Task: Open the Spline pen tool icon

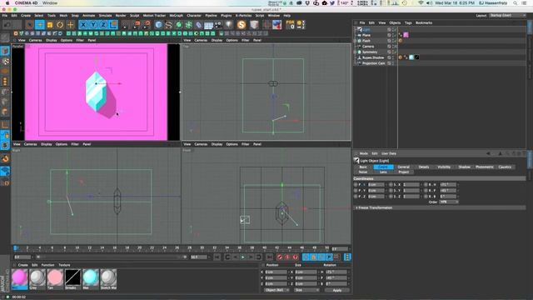Action: (168, 25)
